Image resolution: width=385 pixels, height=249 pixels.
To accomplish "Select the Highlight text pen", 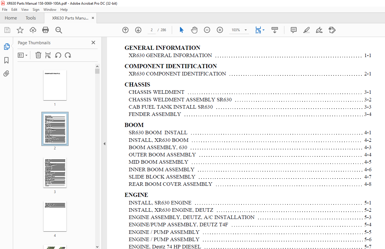I will pyautogui.click(x=307, y=30).
